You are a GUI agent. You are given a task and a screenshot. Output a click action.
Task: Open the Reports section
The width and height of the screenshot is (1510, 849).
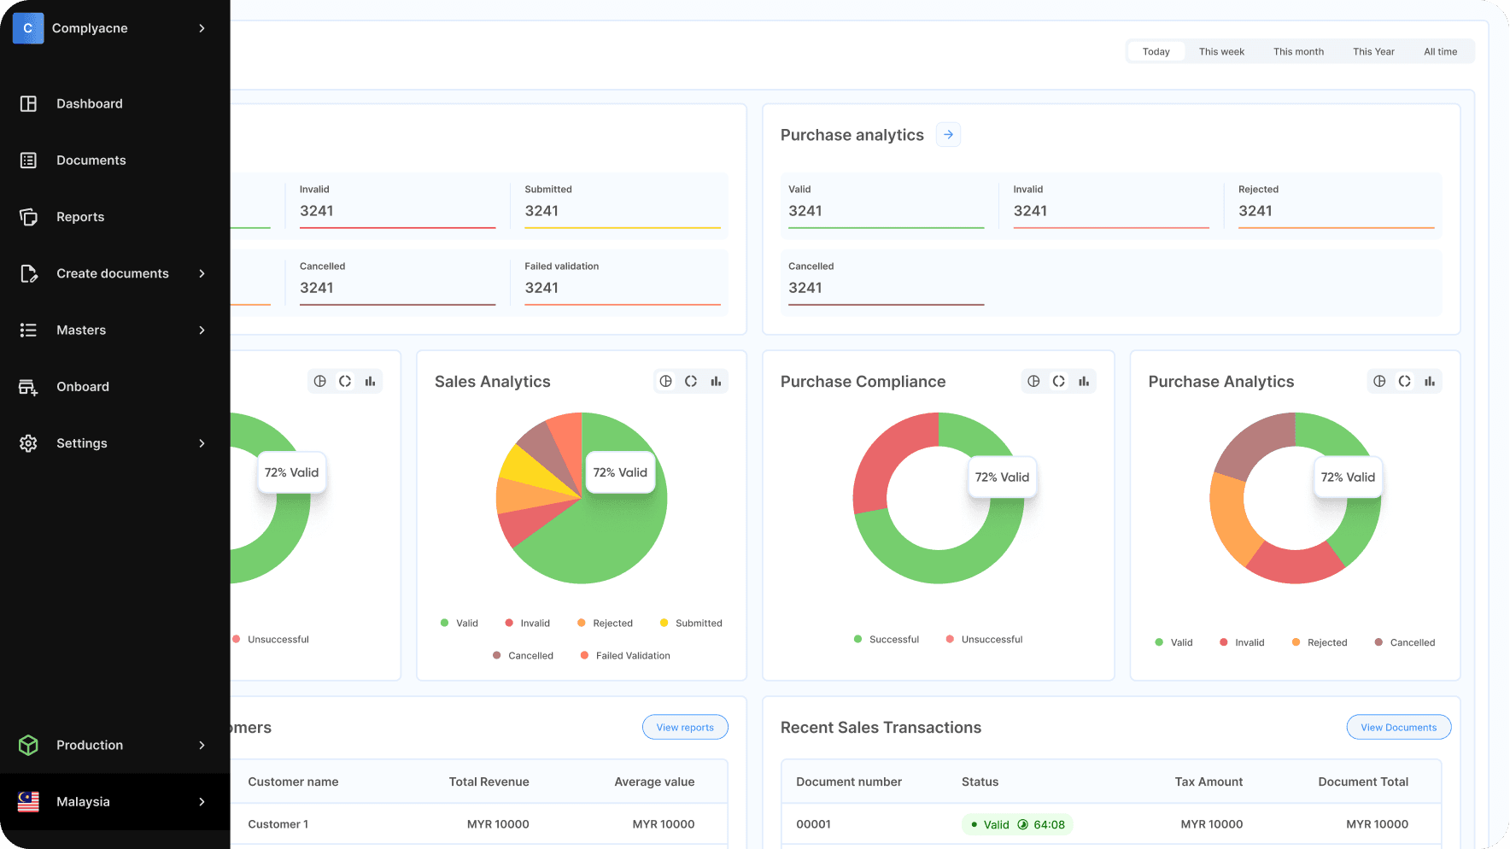(80, 216)
